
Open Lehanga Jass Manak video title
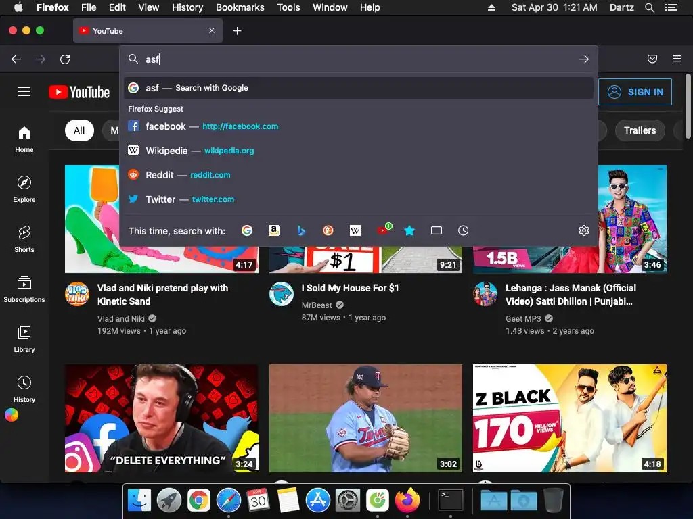click(x=571, y=295)
